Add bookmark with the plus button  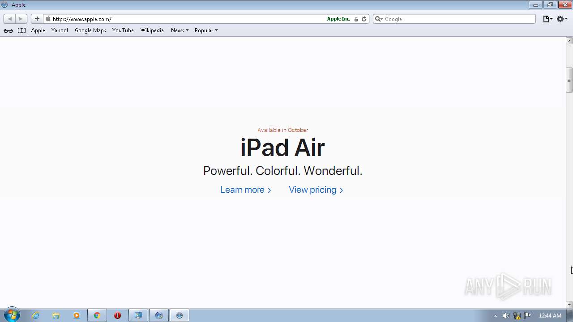click(x=37, y=19)
